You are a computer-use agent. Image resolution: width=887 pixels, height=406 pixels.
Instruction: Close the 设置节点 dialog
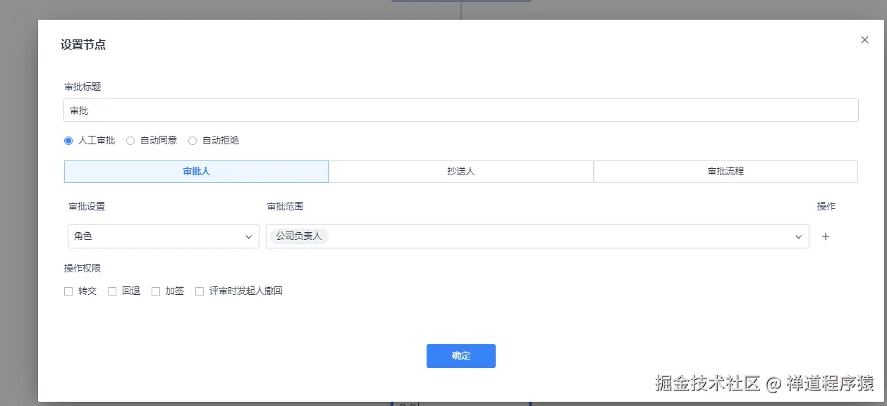coord(864,39)
